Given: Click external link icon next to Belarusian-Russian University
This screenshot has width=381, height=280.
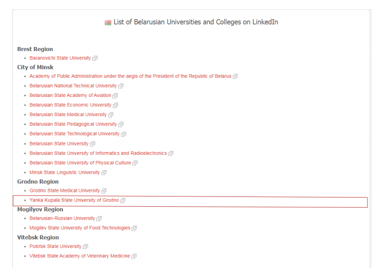Looking at the screenshot, I should click(99, 219).
